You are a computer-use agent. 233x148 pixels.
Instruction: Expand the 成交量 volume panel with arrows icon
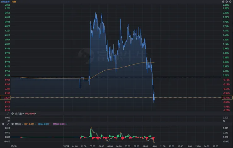click(x=8, y=114)
